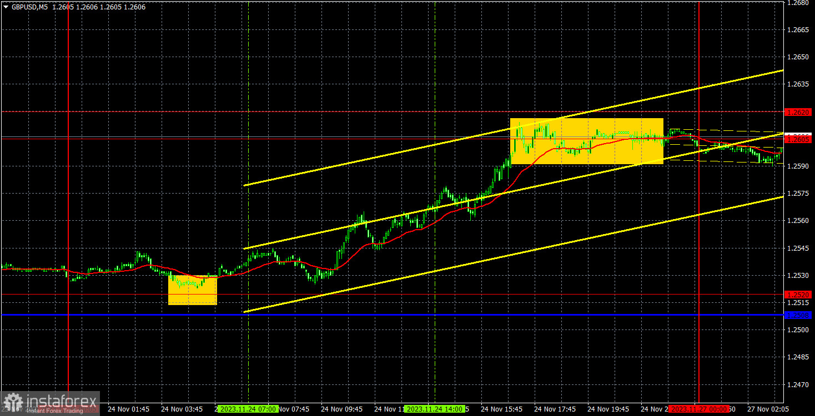Click the 1.2515 price axis value
815x416 pixels.
[799, 303]
